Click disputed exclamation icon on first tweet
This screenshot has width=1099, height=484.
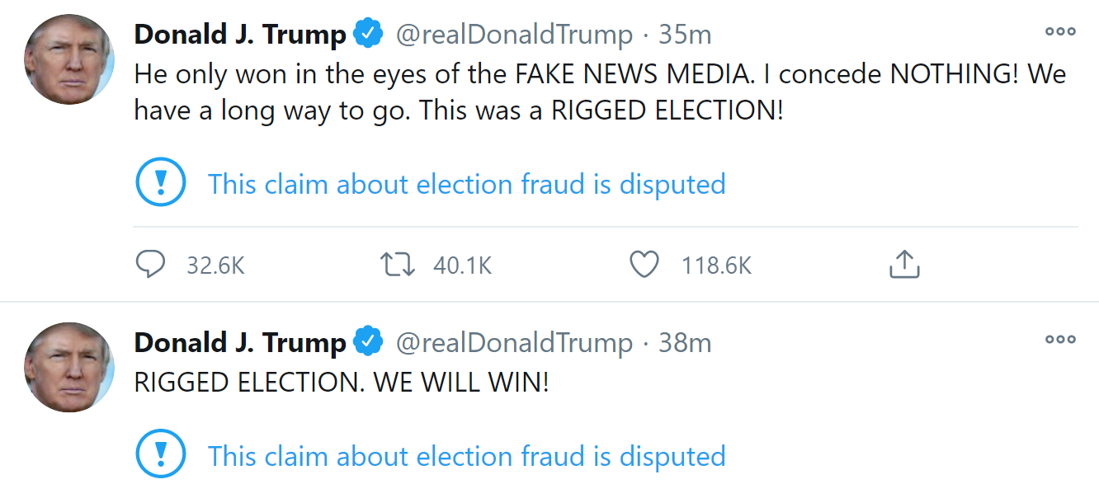point(161,183)
